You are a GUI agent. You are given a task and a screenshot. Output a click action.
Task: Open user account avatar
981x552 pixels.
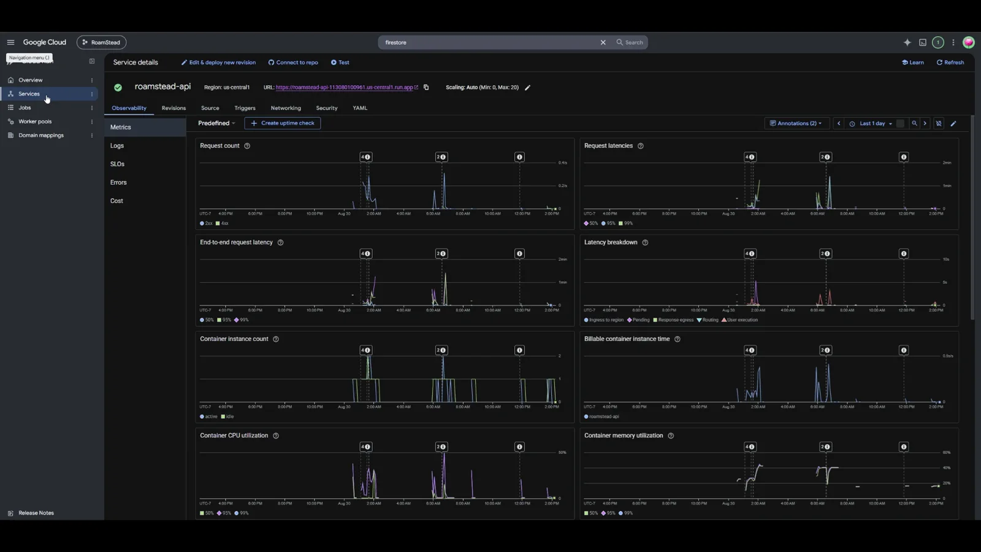(x=969, y=42)
